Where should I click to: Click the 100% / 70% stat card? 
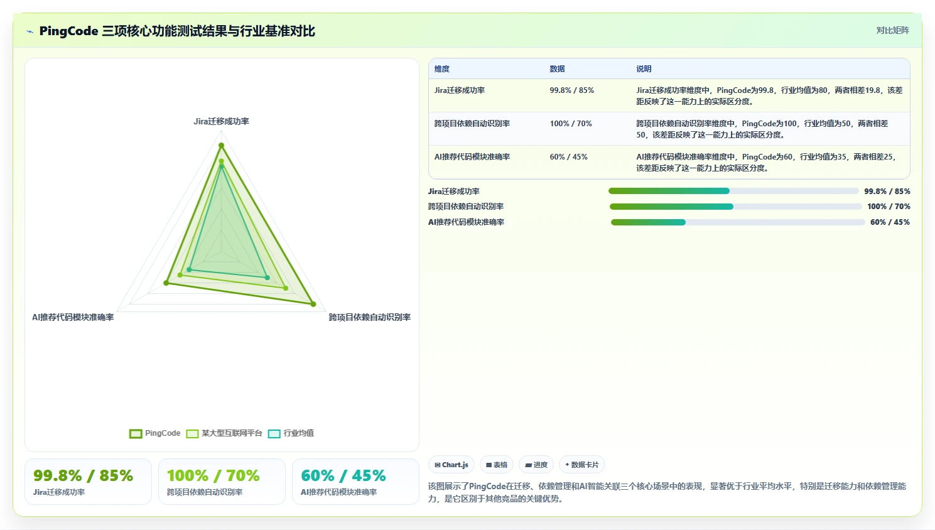222,482
